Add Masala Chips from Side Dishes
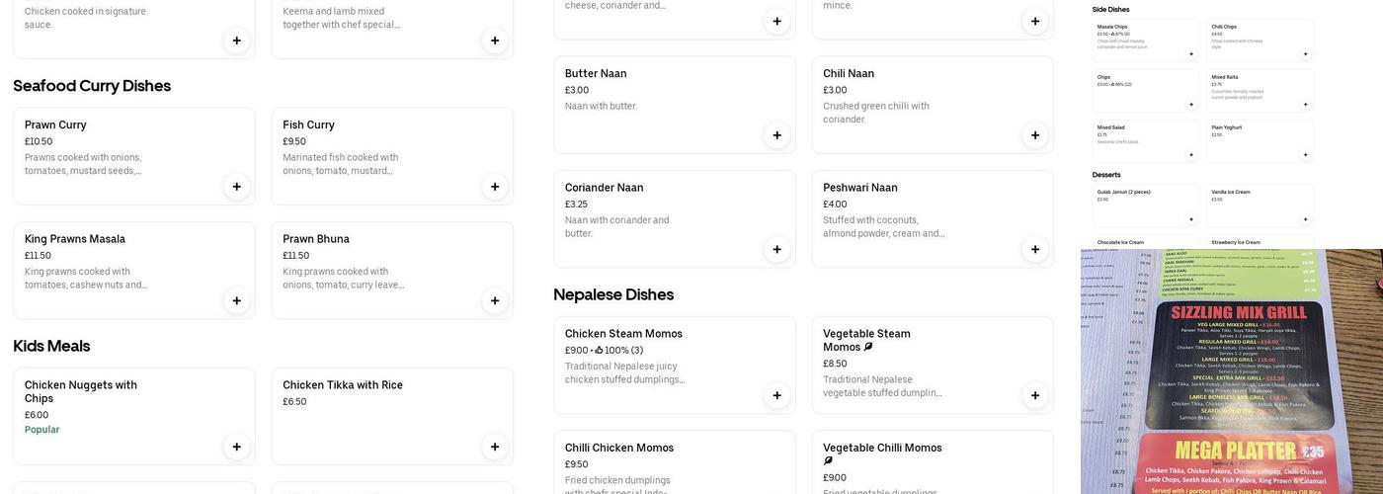 click(x=1190, y=54)
